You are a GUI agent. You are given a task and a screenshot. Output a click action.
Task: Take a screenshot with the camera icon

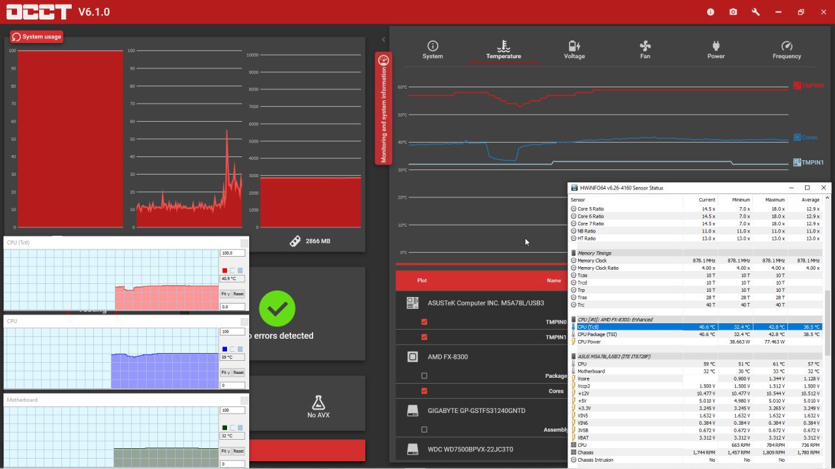pyautogui.click(x=733, y=12)
